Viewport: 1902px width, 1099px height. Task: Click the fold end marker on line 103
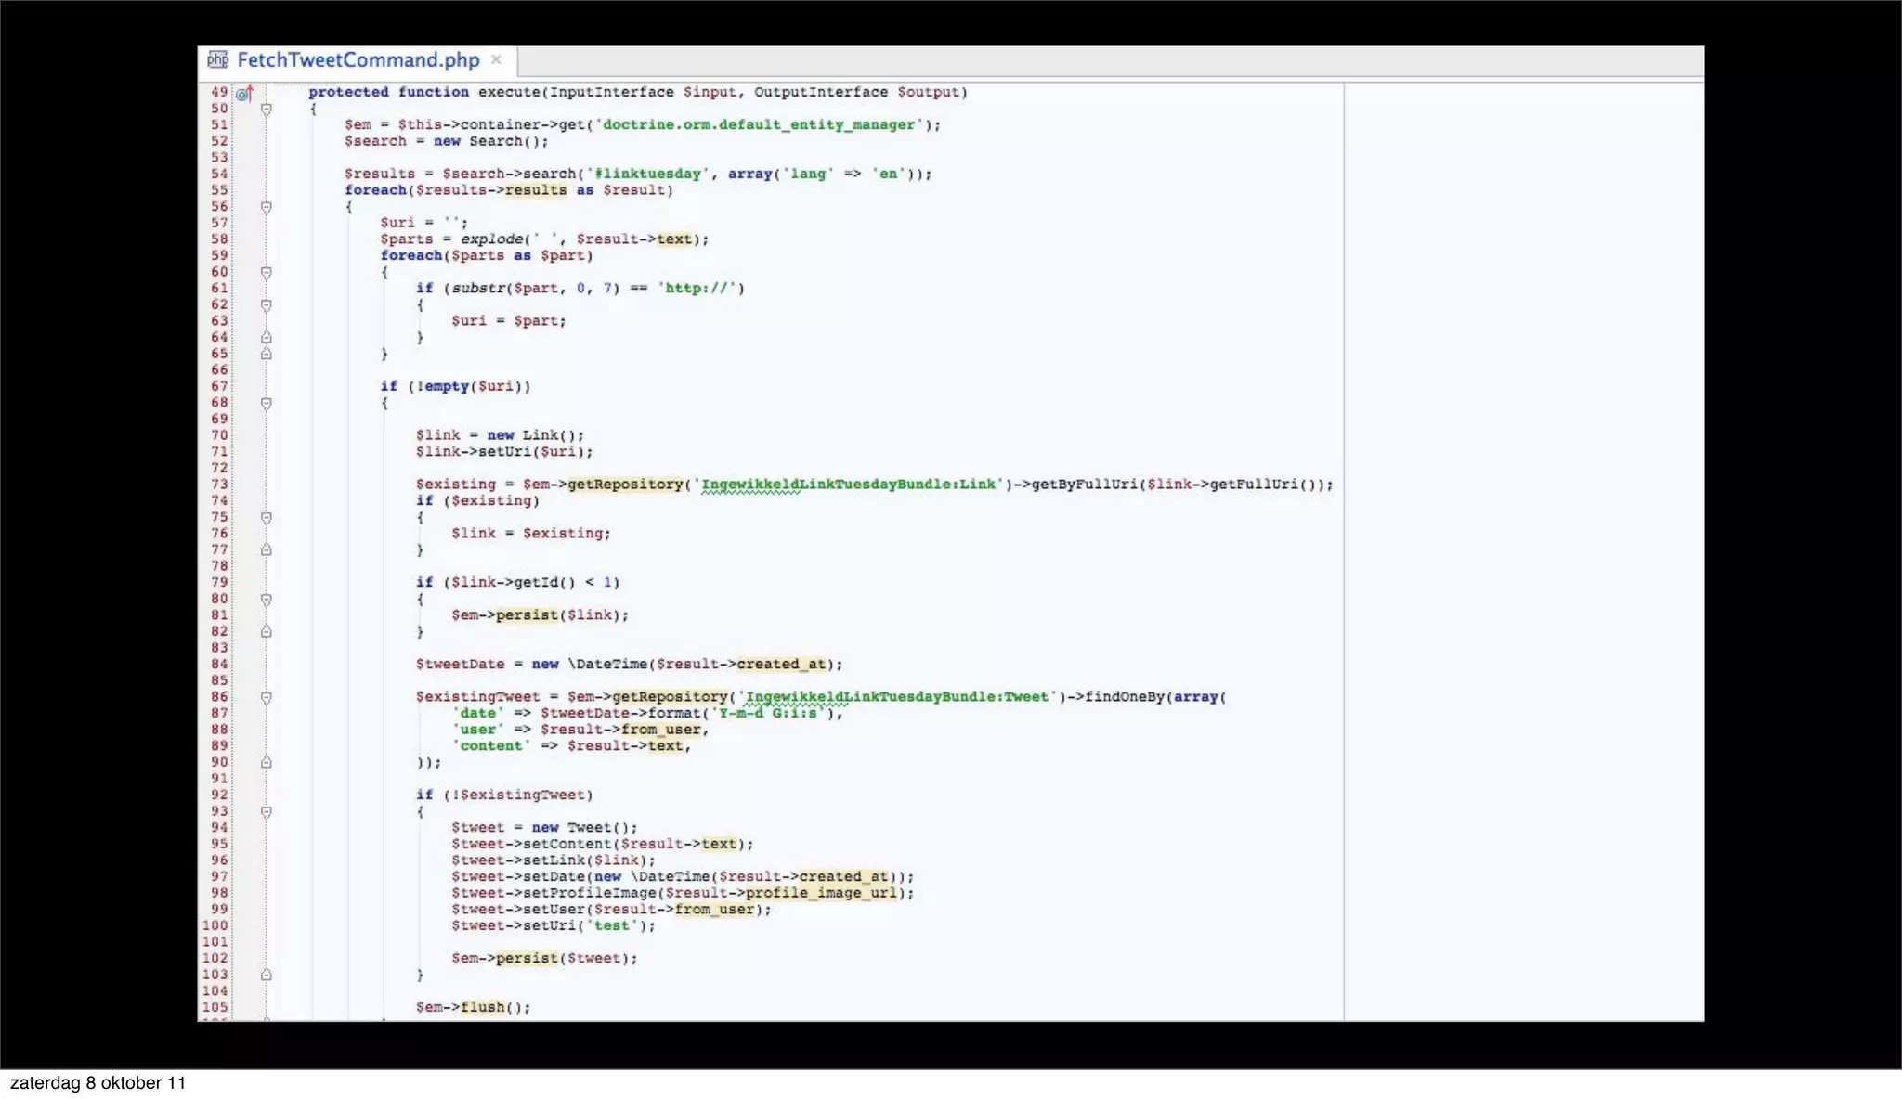(267, 976)
